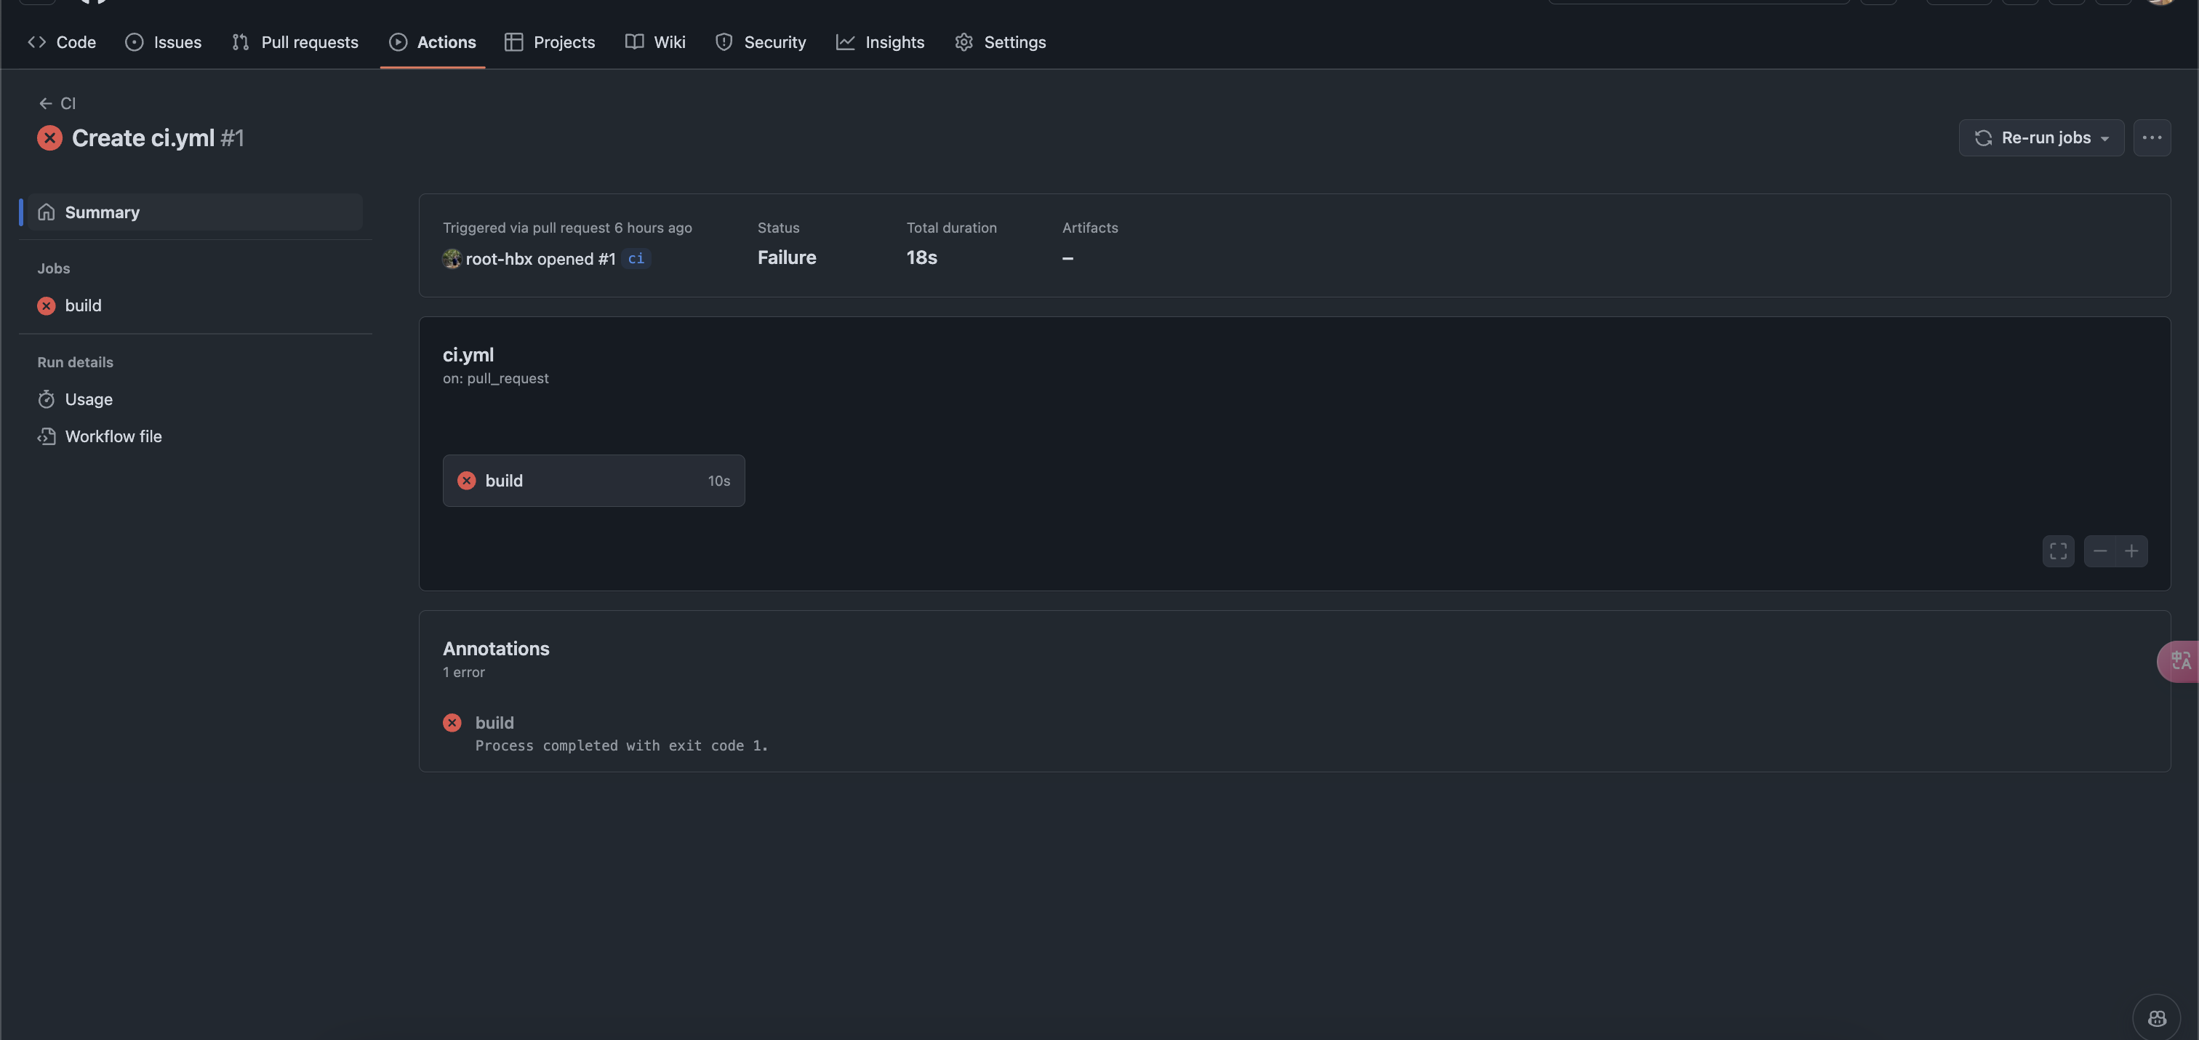Select the failed build job in sidebar
2199x1040 pixels.
click(x=83, y=305)
